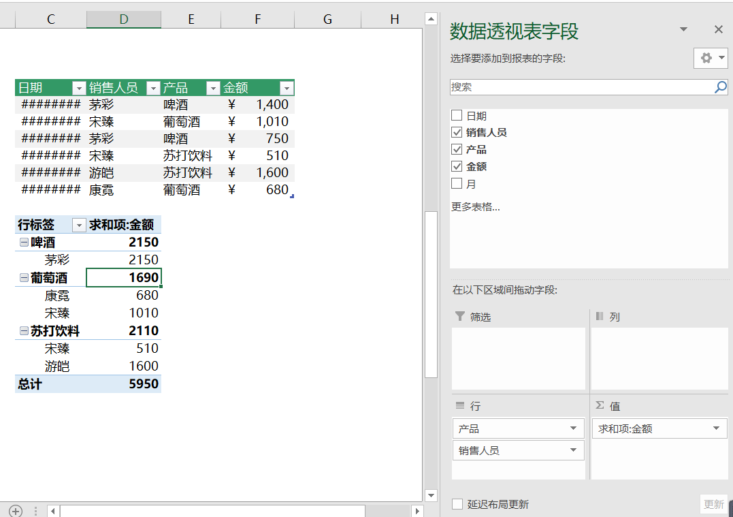Toggle the 延迟布局更新 checkbox
The image size is (733, 517).
457,504
